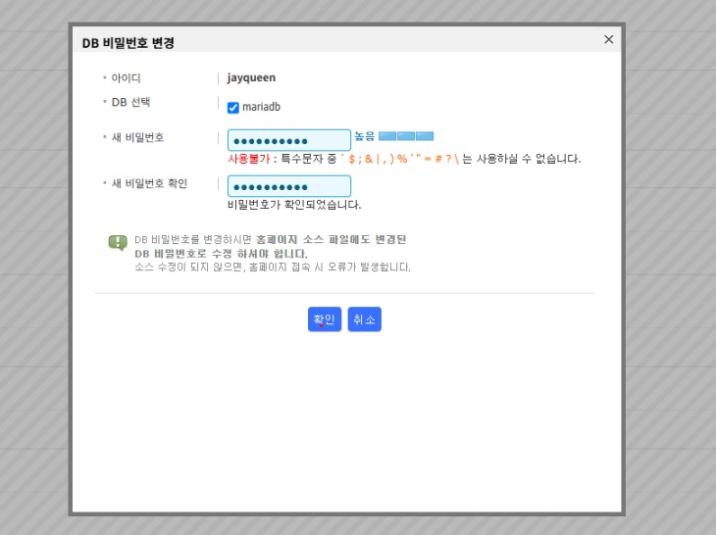716x535 pixels.
Task: Click the DB 선택 label
Action: click(130, 102)
